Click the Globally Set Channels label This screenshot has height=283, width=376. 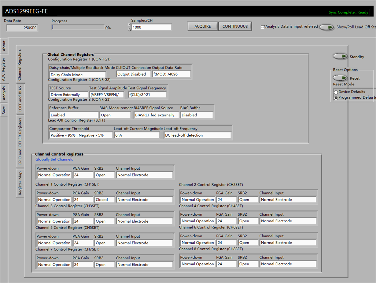(x=54, y=159)
